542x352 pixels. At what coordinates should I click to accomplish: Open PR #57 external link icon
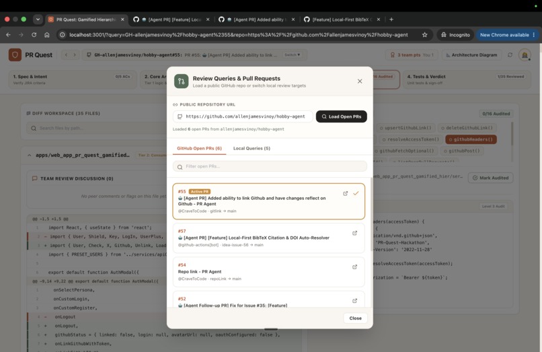[x=354, y=233]
